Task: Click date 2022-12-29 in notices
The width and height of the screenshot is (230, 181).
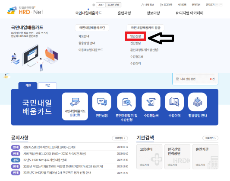Action: pos(122,173)
